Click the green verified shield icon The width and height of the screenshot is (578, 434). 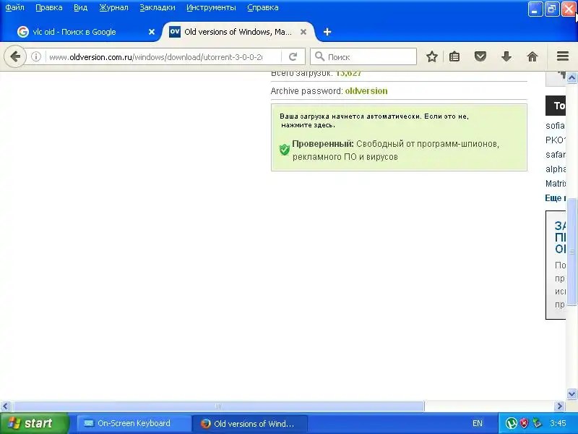[284, 150]
